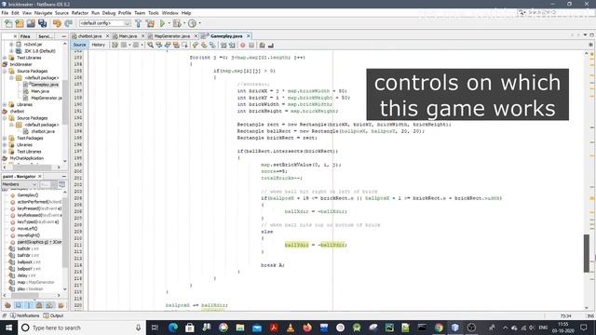Select the keyPressed method in Navigator
Image resolution: width=596 pixels, height=335 pixels.
[x=39, y=208]
